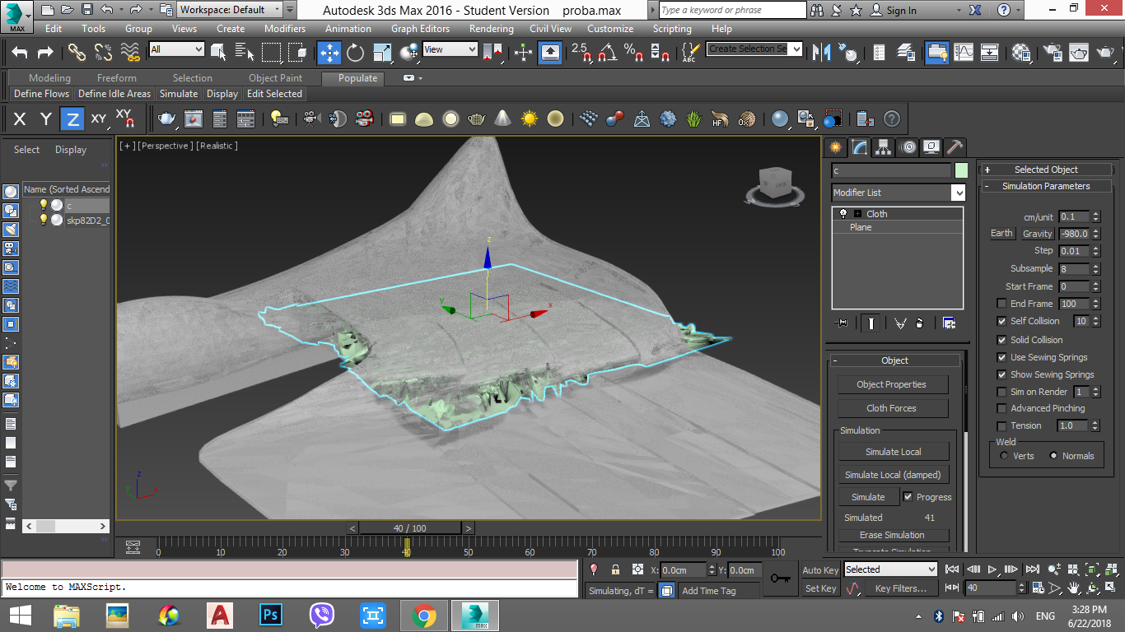
Task: Restrict axis to Y
Action: click(46, 119)
